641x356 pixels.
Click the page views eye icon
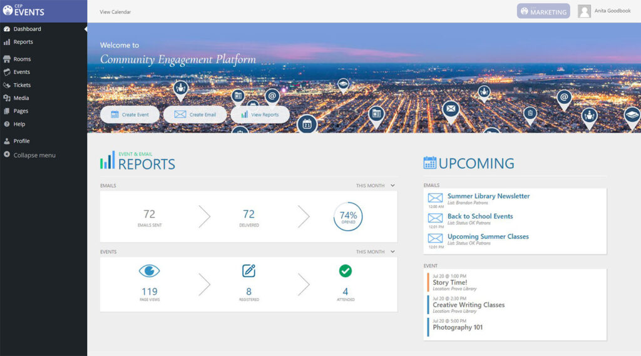(x=149, y=271)
